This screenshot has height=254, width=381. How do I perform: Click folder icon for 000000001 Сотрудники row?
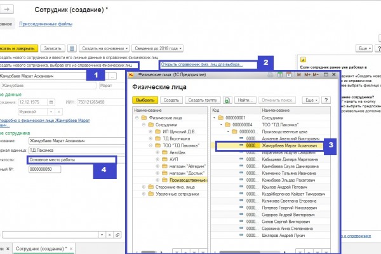point(220,117)
